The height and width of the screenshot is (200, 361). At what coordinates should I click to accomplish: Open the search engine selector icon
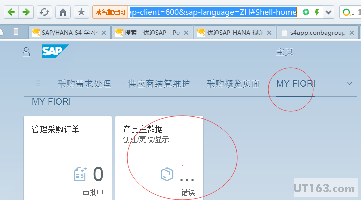[348, 12]
